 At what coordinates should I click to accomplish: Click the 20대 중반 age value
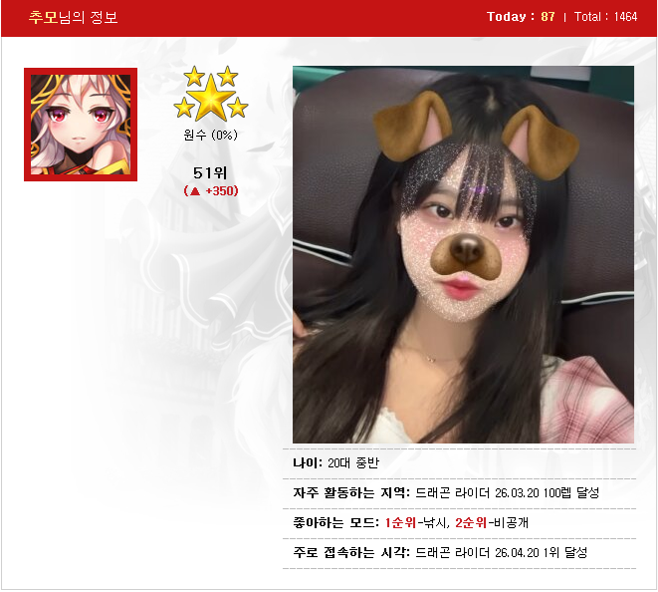tap(353, 462)
